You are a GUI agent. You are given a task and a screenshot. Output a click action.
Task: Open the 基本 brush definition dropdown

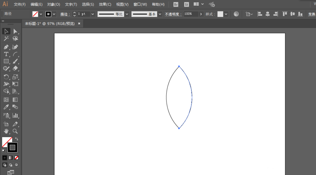160,14
